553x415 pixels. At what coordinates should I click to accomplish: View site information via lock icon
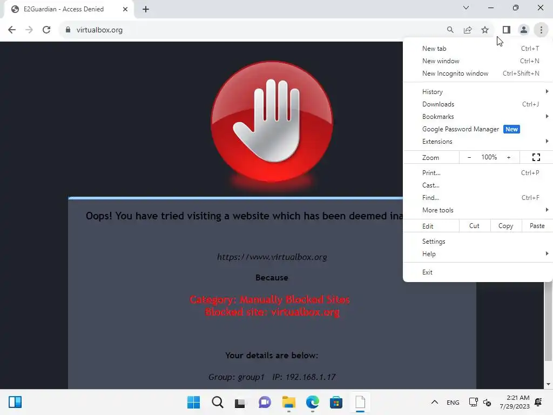click(x=68, y=30)
